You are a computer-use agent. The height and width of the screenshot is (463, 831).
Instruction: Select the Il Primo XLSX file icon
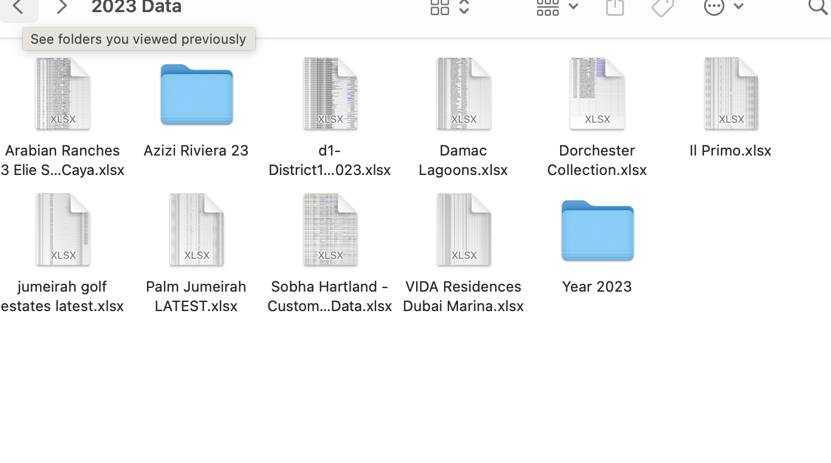click(x=731, y=94)
